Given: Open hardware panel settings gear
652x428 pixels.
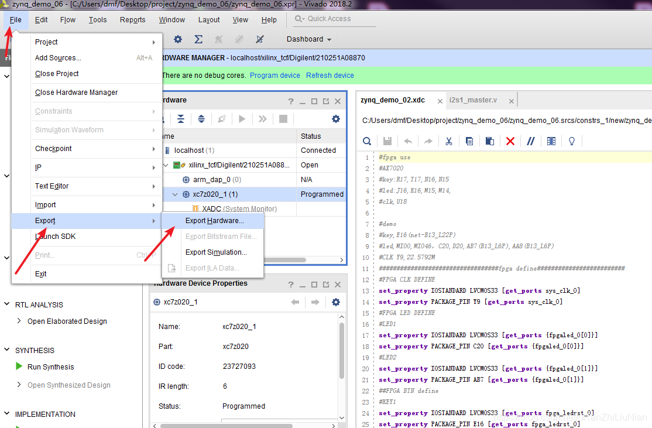Looking at the screenshot, I should click(x=336, y=119).
